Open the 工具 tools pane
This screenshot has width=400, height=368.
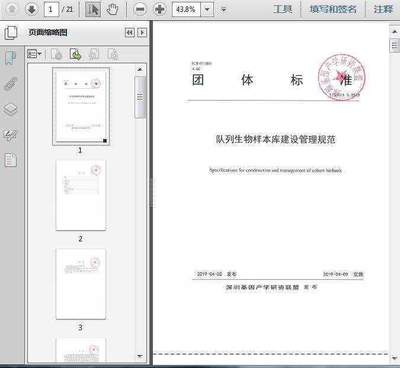[x=283, y=9]
